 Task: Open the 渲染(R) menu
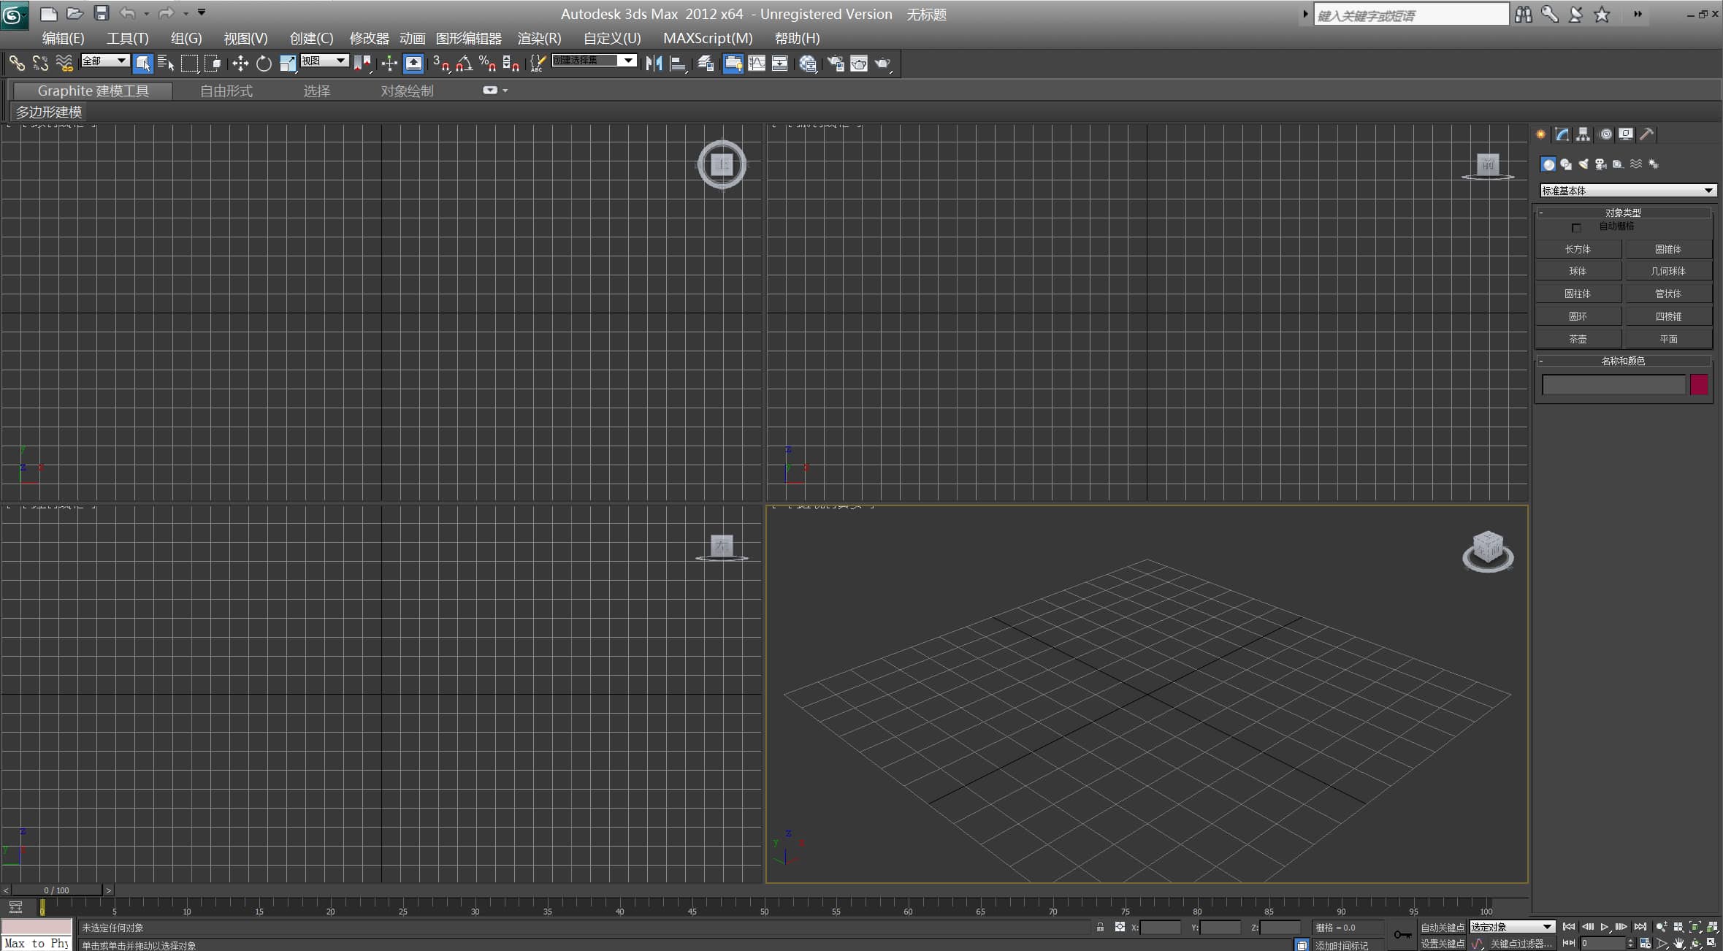539,38
